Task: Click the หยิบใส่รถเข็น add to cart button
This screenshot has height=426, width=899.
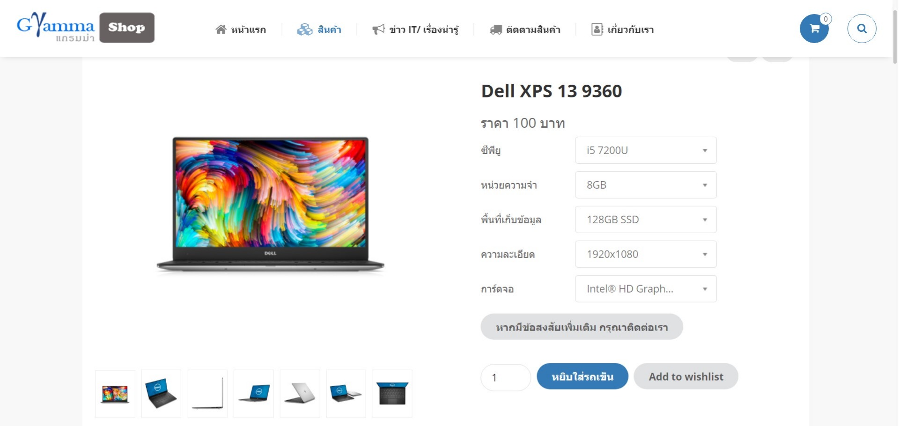Action: tap(582, 376)
